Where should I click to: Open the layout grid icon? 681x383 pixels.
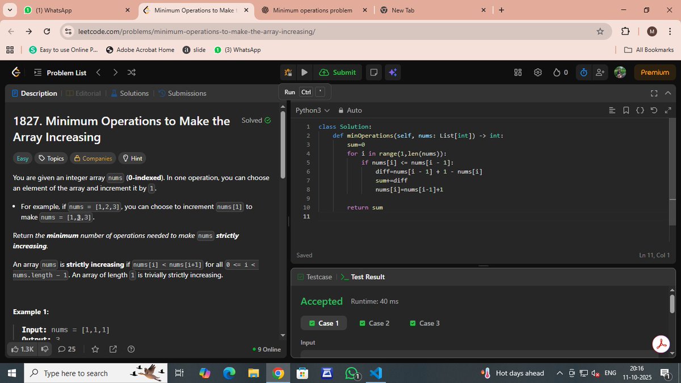[518, 72]
